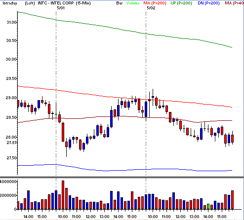
Task: Click the 2000000 volume axis label
Action: click(x=8, y=195)
